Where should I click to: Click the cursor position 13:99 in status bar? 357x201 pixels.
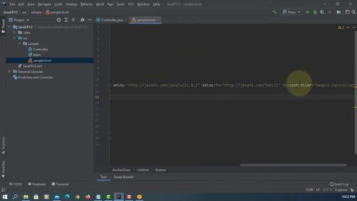click(309, 190)
